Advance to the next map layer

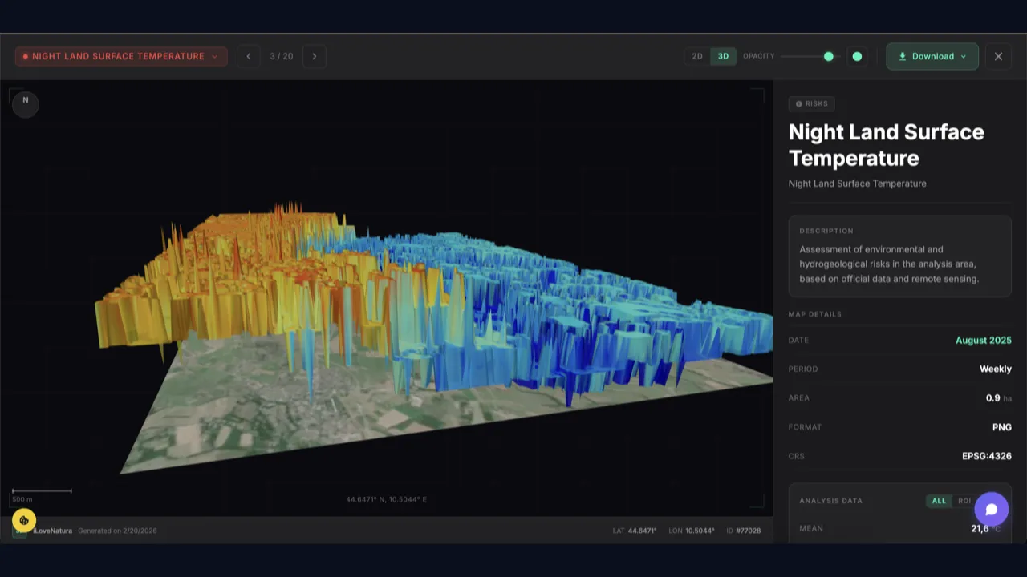[x=314, y=57]
